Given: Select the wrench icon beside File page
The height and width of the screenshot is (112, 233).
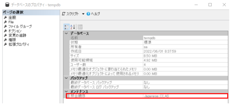Looking at the screenshot, I should pos(6,22).
